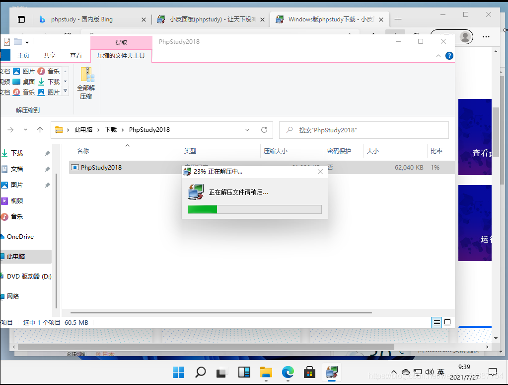Click the volume icon in system tray
This screenshot has width=508, height=385.
coord(429,372)
